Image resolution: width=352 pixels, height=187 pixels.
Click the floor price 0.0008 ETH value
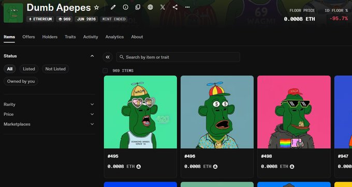click(x=299, y=19)
